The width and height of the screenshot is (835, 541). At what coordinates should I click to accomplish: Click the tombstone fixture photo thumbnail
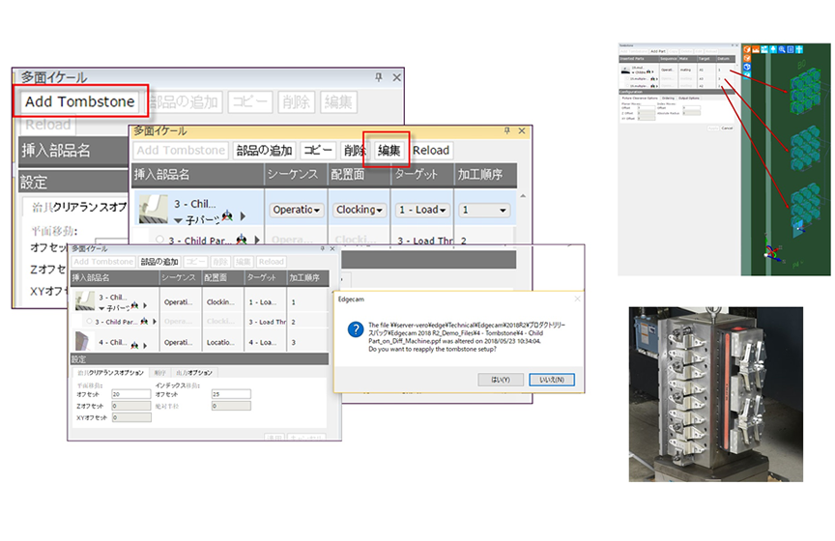715,393
